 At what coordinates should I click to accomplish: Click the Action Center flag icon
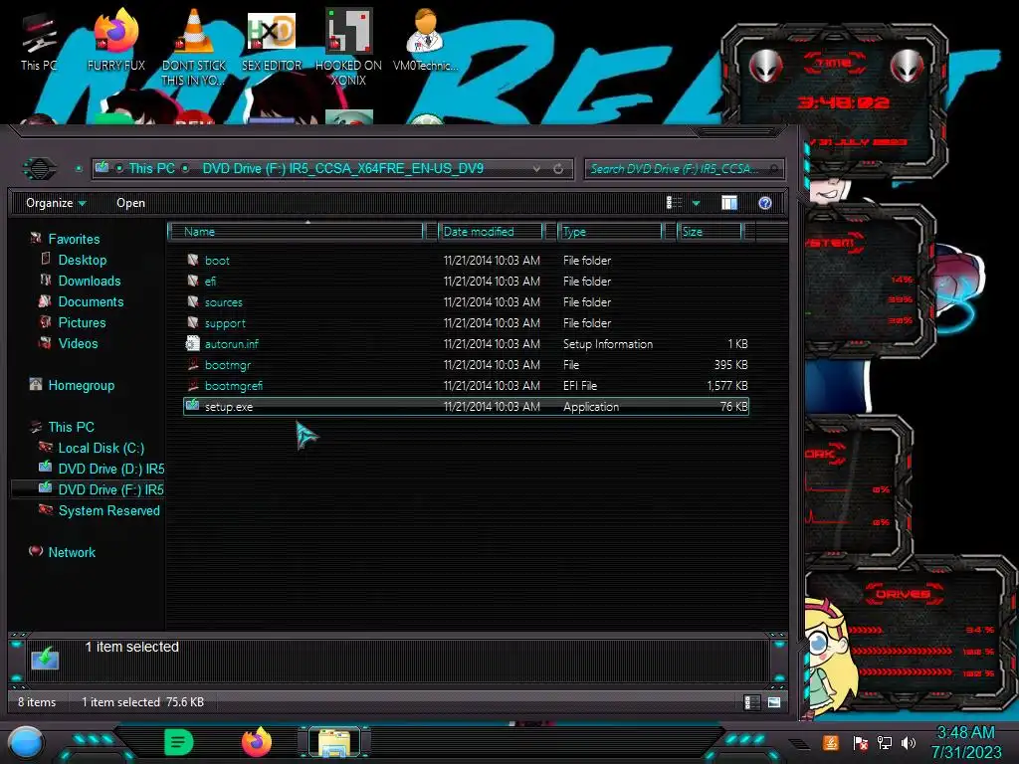click(860, 742)
